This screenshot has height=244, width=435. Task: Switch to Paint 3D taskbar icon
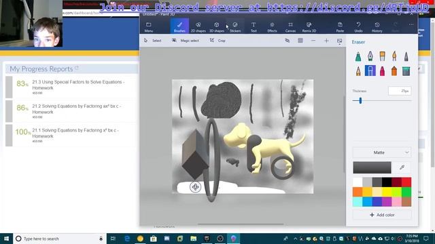pos(233,239)
